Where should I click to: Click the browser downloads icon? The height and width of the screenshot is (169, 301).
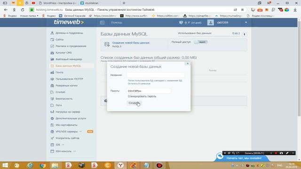coord(295,10)
